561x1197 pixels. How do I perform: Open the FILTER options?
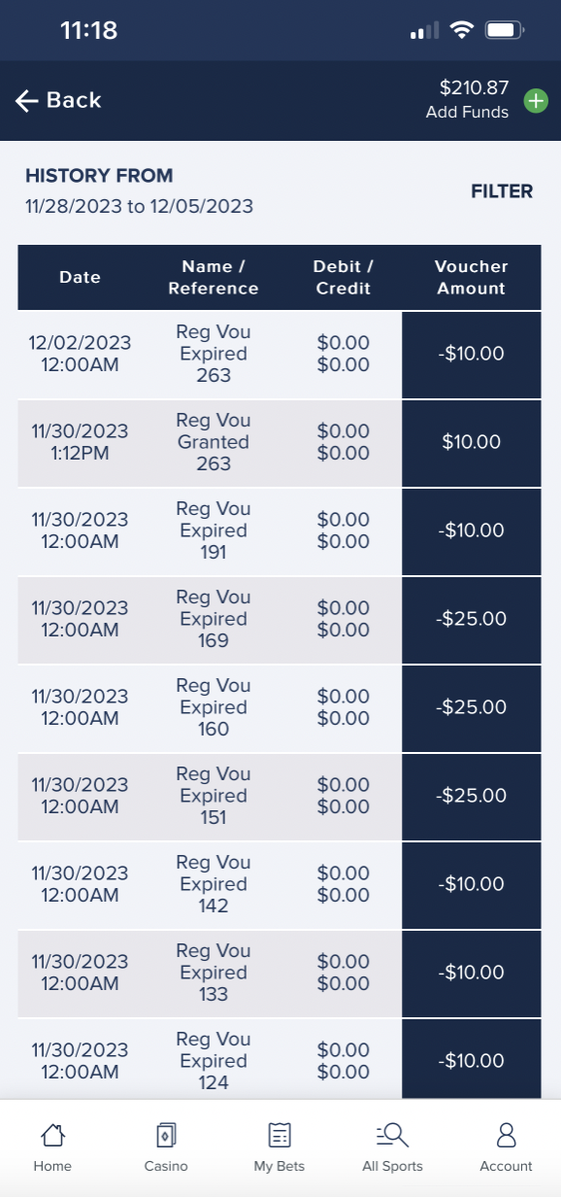coord(502,191)
